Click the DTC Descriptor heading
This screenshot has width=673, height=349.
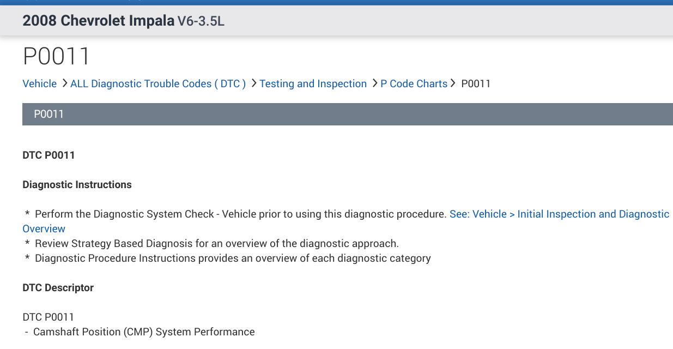pyautogui.click(x=58, y=288)
